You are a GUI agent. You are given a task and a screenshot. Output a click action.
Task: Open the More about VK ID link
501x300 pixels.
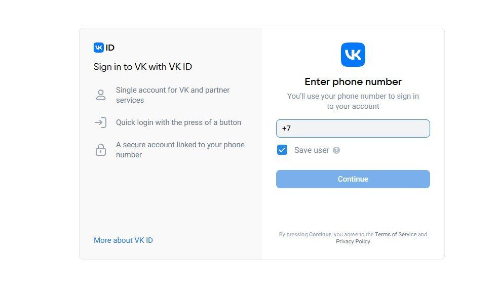pyautogui.click(x=123, y=240)
